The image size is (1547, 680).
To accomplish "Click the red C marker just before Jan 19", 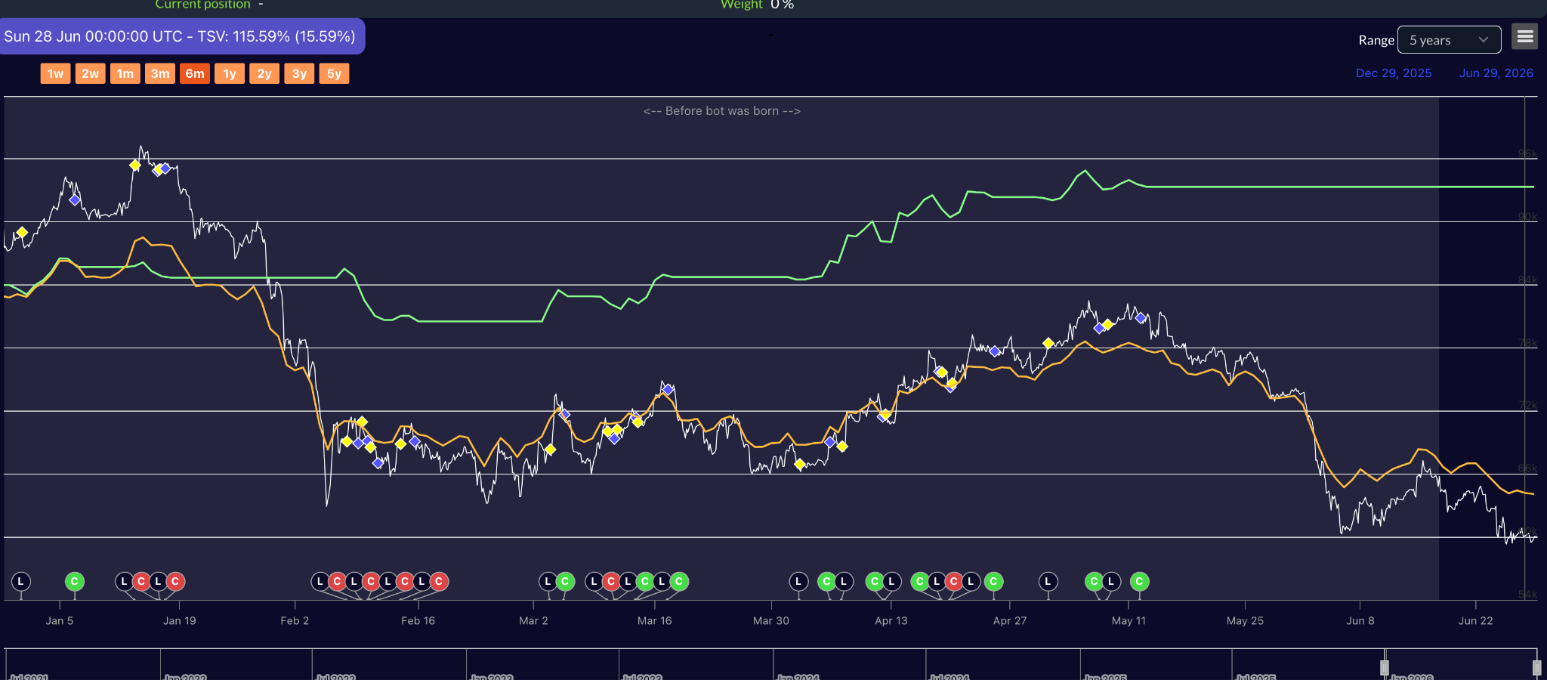I will point(175,581).
